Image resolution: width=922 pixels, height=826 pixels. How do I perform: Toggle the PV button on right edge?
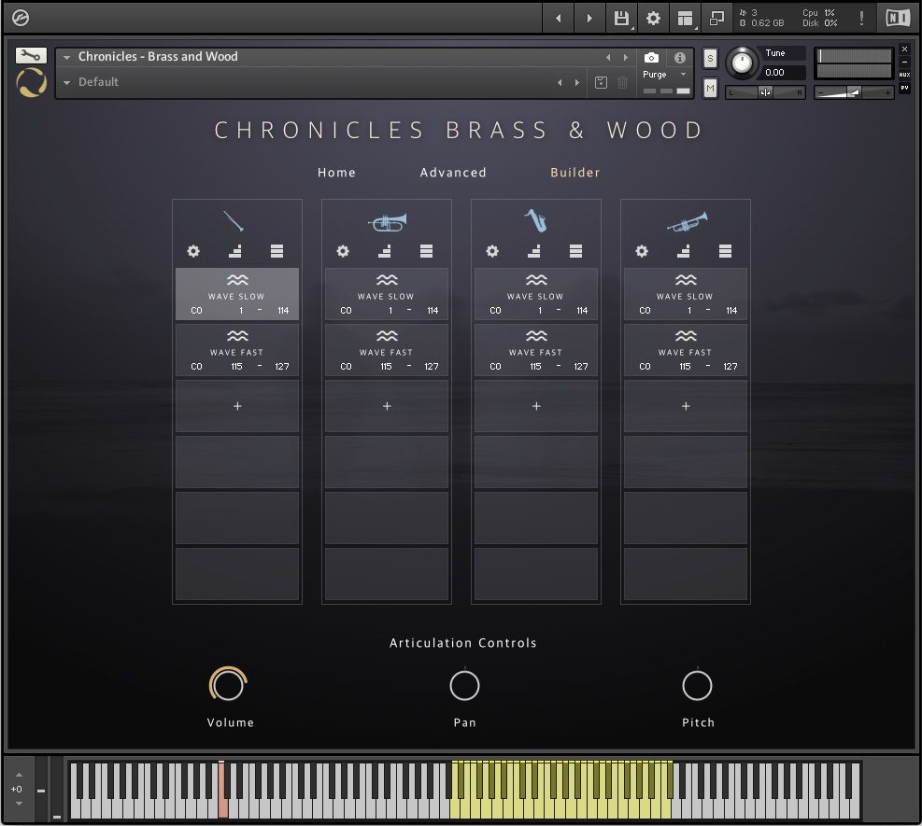click(904, 89)
